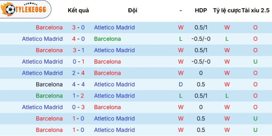Click the 3 - 0 score
The image size is (272, 136).
[78, 27]
